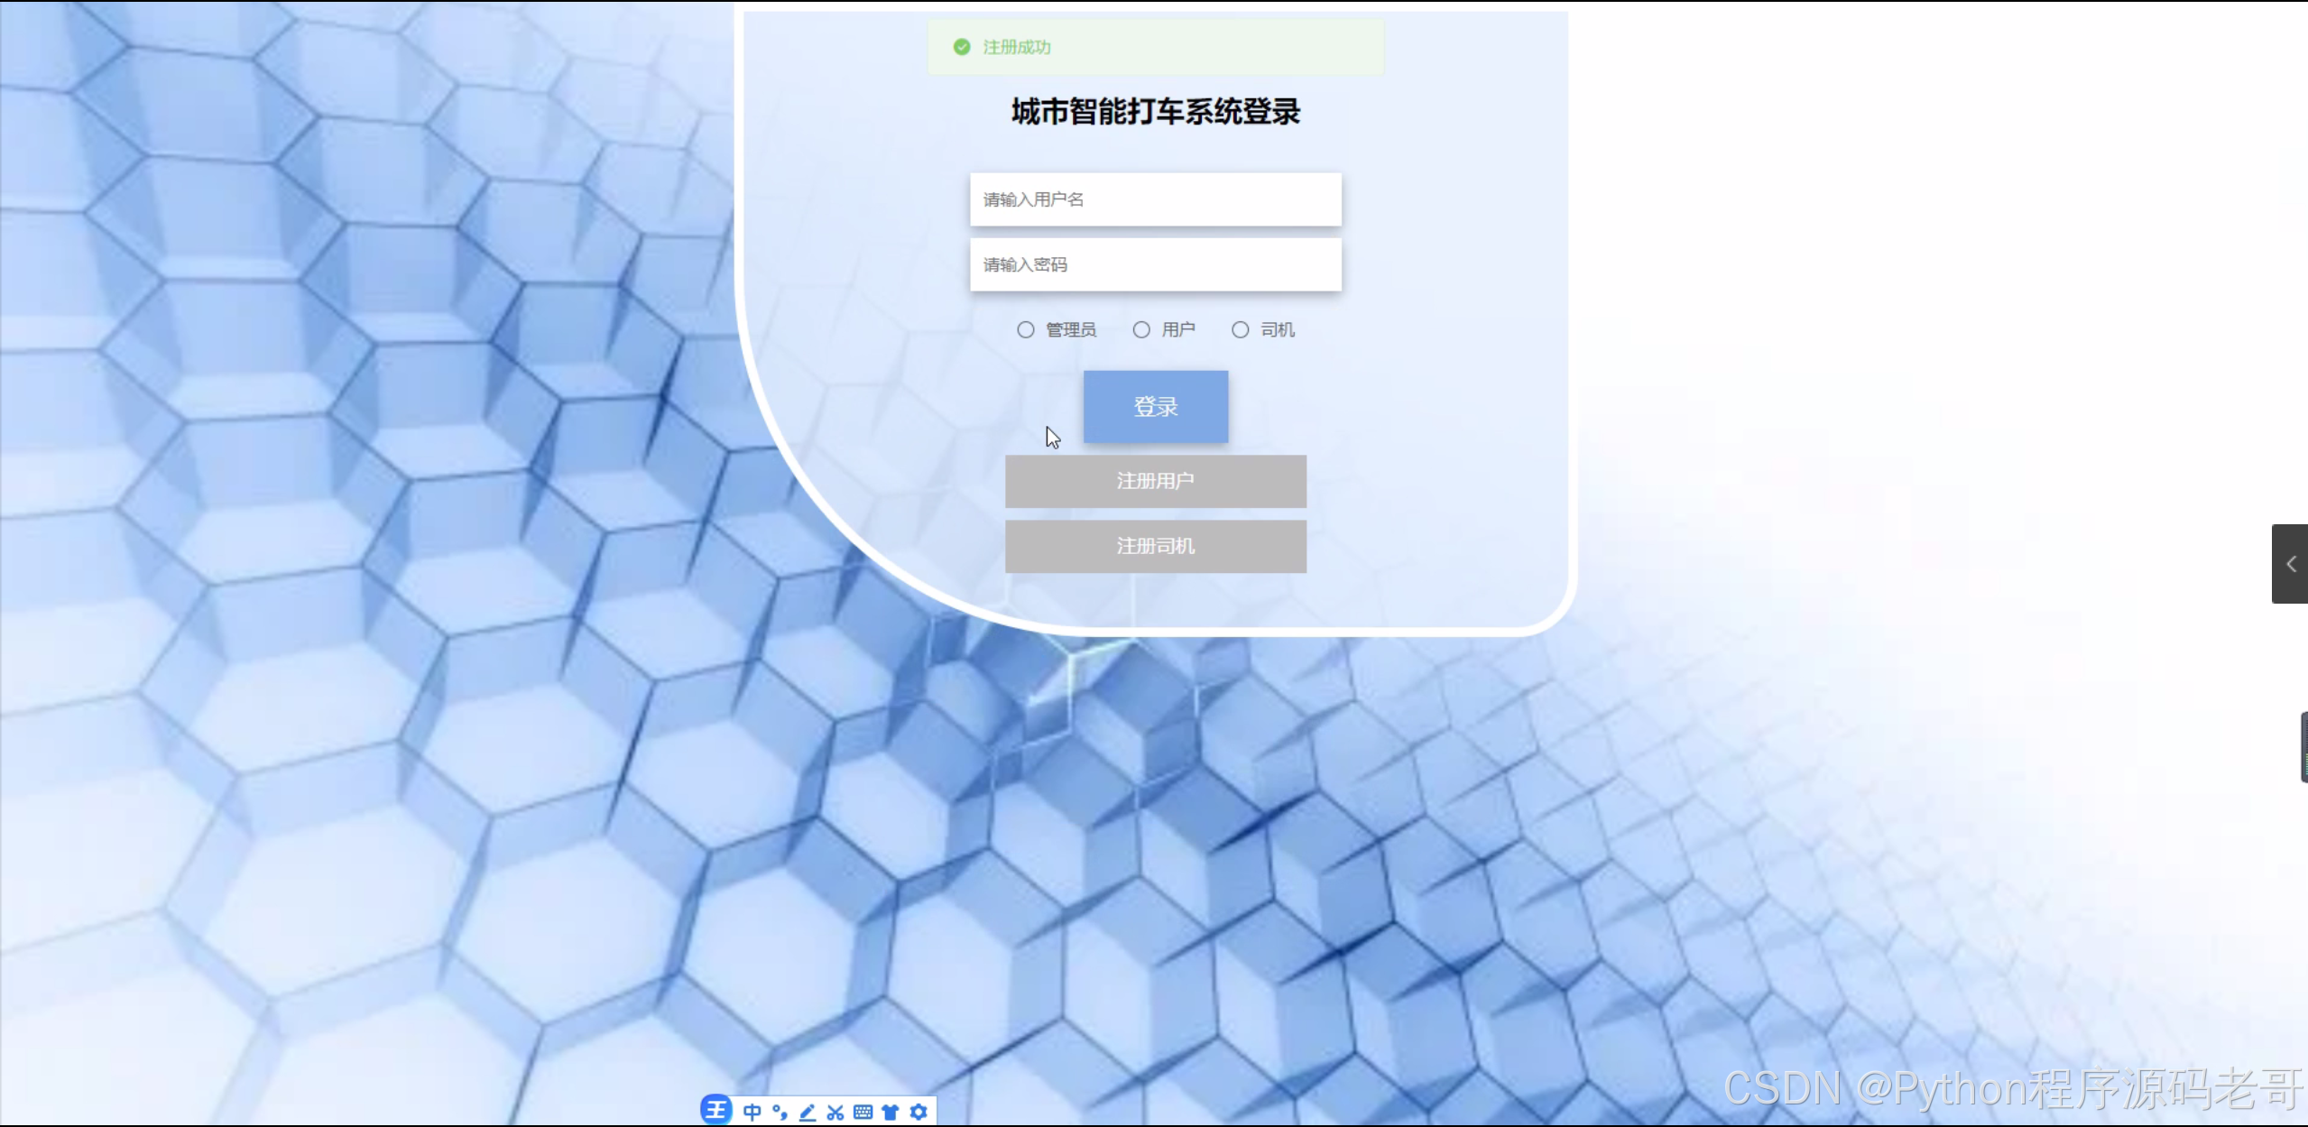The height and width of the screenshot is (1127, 2308).
Task: Expand the collapsed right side panel arrow
Action: [x=2291, y=564]
